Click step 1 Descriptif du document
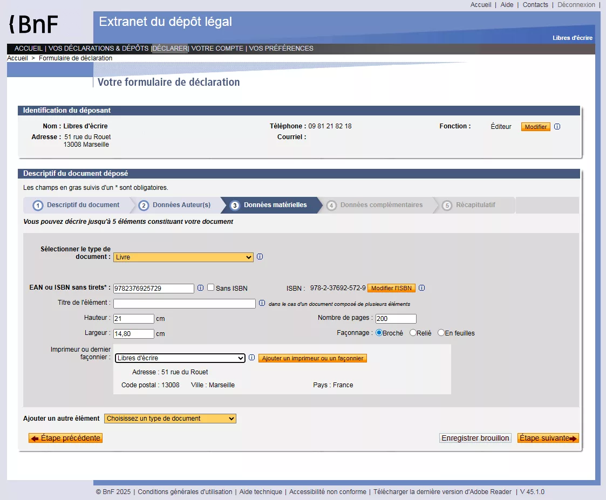The width and height of the screenshot is (606, 500). [77, 205]
